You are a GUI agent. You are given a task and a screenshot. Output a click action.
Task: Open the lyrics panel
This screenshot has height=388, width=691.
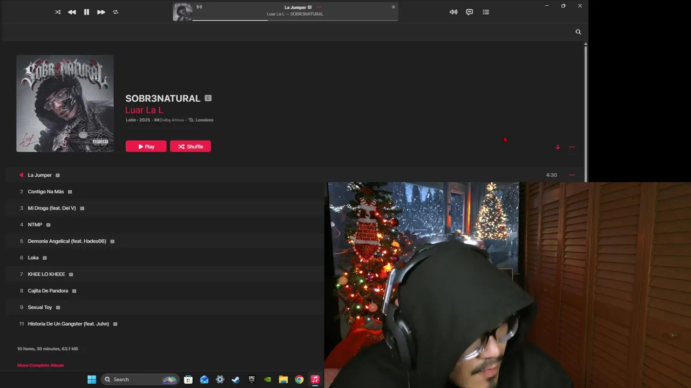tap(470, 12)
